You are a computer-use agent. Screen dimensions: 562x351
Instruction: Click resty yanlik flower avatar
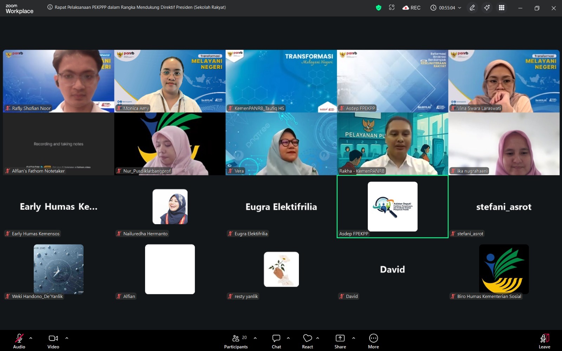(281, 269)
